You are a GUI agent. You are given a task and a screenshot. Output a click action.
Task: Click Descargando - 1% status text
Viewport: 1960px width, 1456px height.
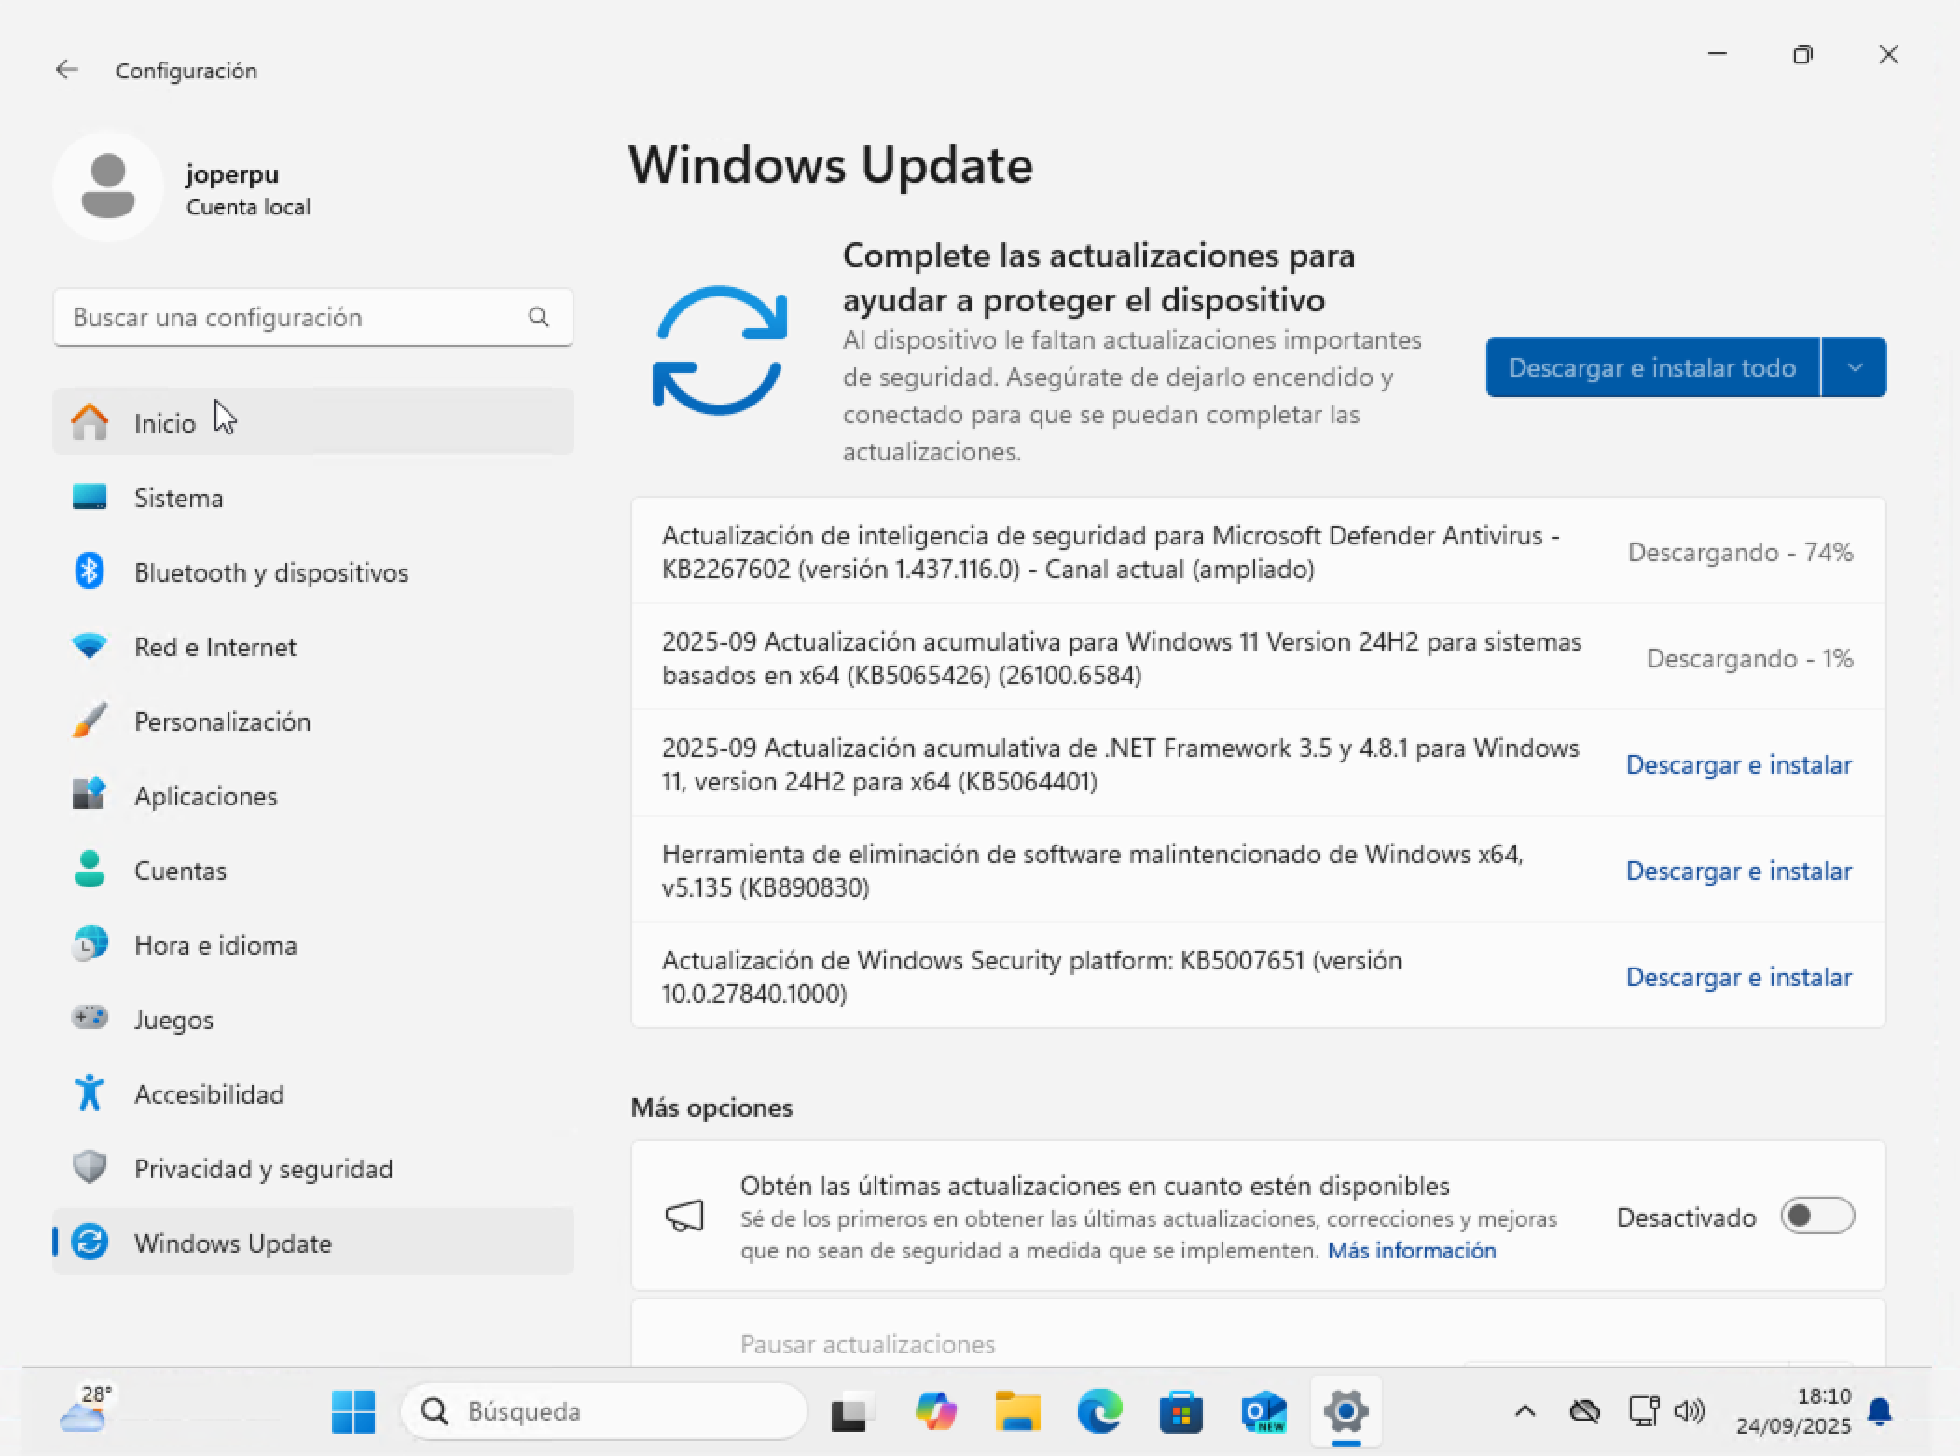click(1749, 658)
